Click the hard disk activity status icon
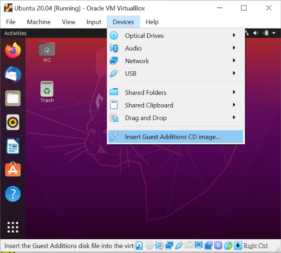This screenshot has height=253, width=281. coord(139,245)
